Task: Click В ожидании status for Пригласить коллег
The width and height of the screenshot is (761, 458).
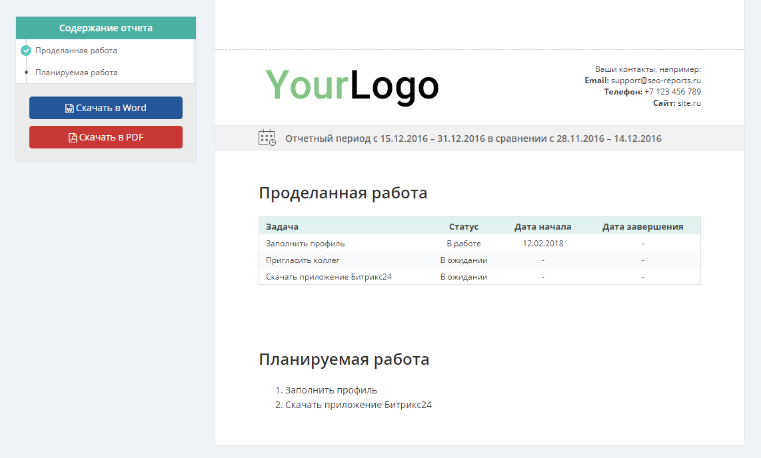Action: (x=464, y=260)
